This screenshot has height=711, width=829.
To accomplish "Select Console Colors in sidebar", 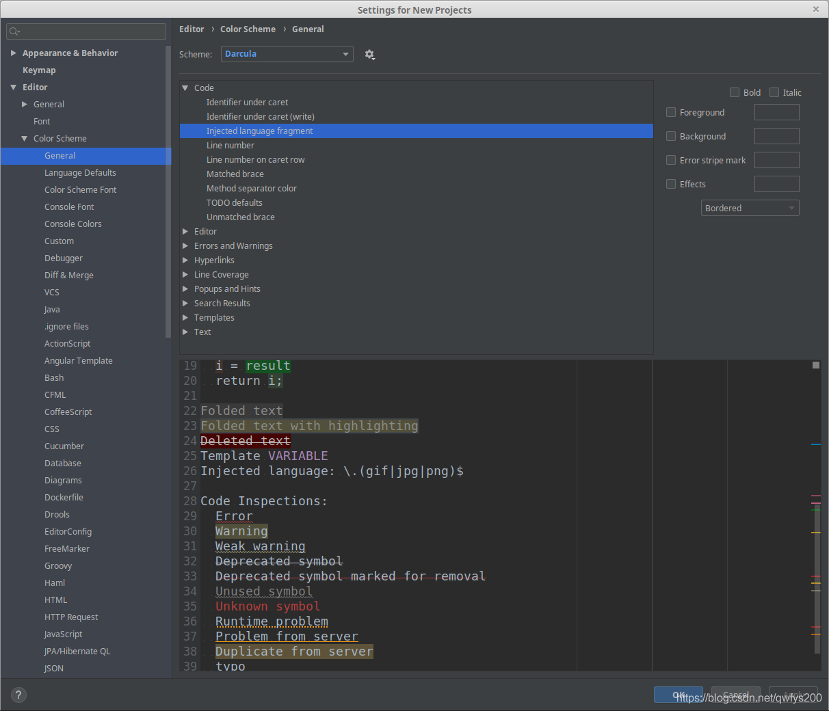I will [73, 224].
